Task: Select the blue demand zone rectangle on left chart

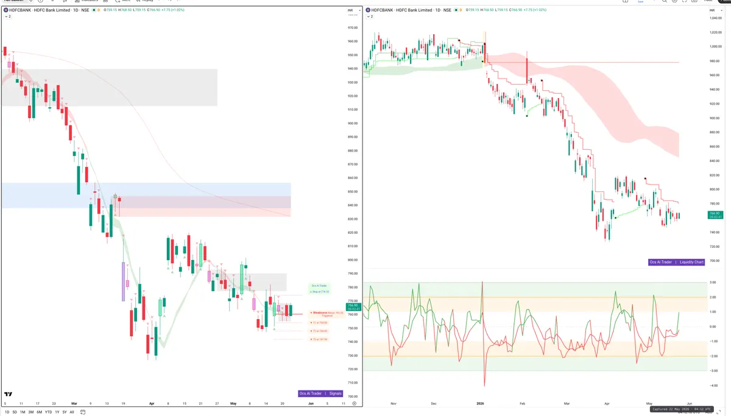Action: (146, 196)
